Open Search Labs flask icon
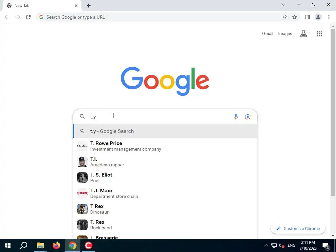The height and width of the screenshot is (252, 336). coord(304,34)
